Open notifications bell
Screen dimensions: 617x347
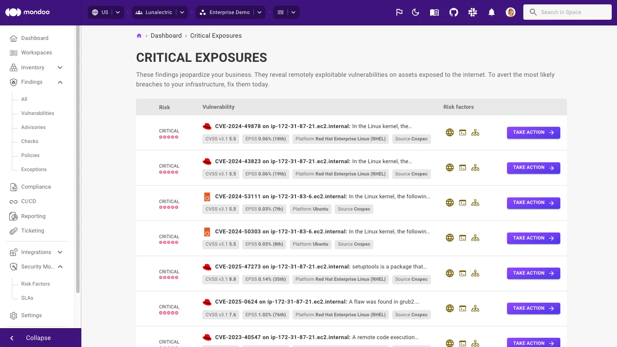(x=492, y=12)
